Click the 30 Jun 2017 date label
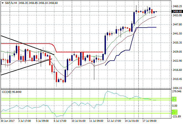This screenshot has height=124, width=183. pos(7,121)
